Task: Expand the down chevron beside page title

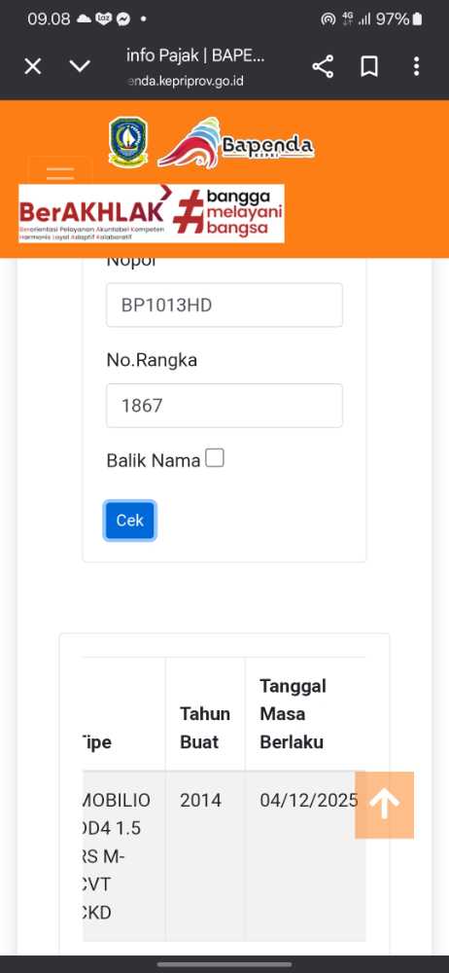Action: pos(80,66)
